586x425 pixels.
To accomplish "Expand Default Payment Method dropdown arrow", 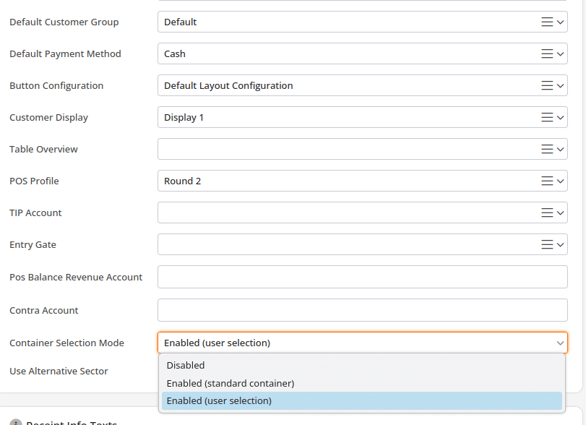I will click(560, 53).
